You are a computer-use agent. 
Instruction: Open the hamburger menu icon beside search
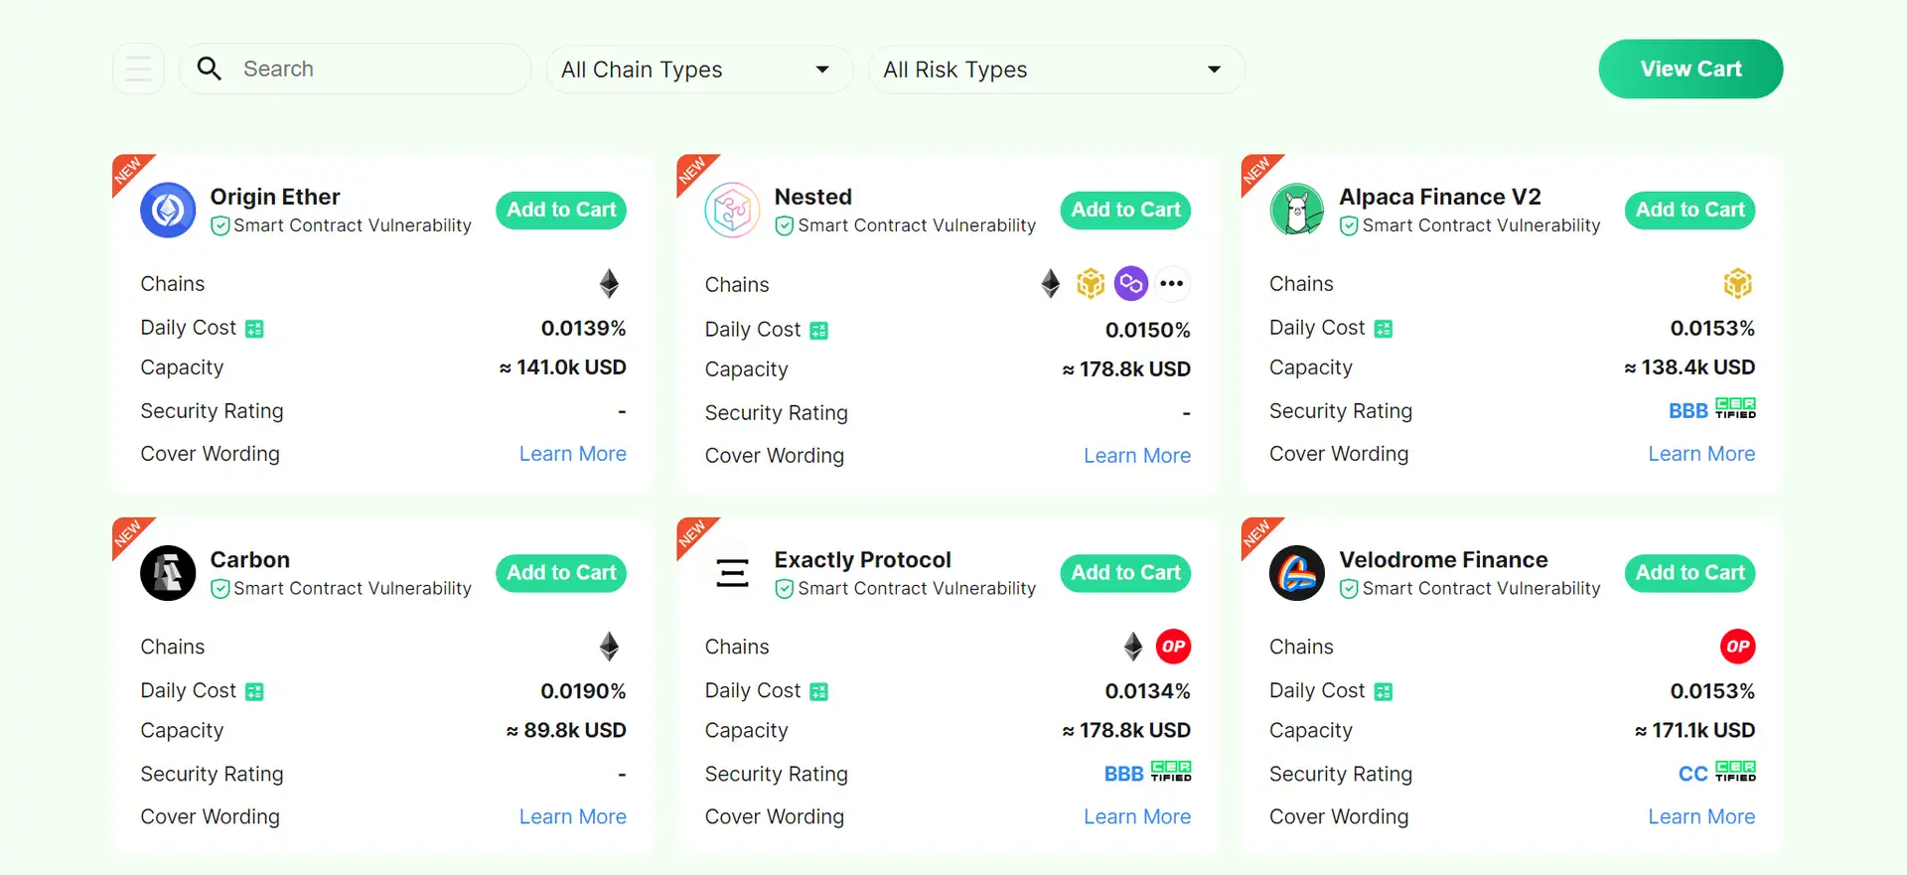(x=138, y=69)
